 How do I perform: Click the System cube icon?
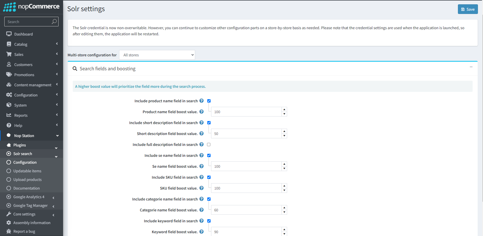click(x=9, y=105)
